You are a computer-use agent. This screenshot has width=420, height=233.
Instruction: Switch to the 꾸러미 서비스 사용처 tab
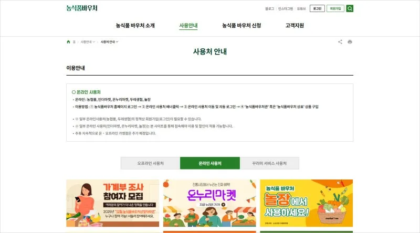[269, 163]
